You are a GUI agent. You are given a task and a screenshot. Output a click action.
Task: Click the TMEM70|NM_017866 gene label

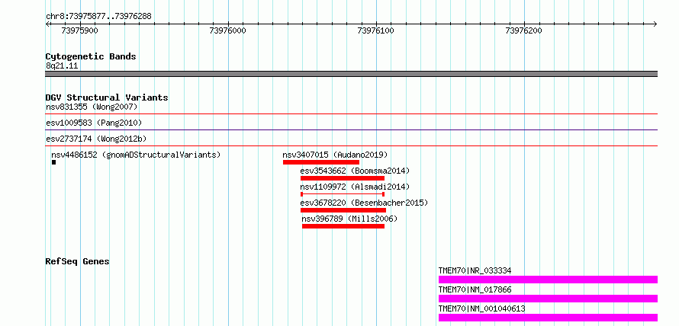click(x=475, y=289)
